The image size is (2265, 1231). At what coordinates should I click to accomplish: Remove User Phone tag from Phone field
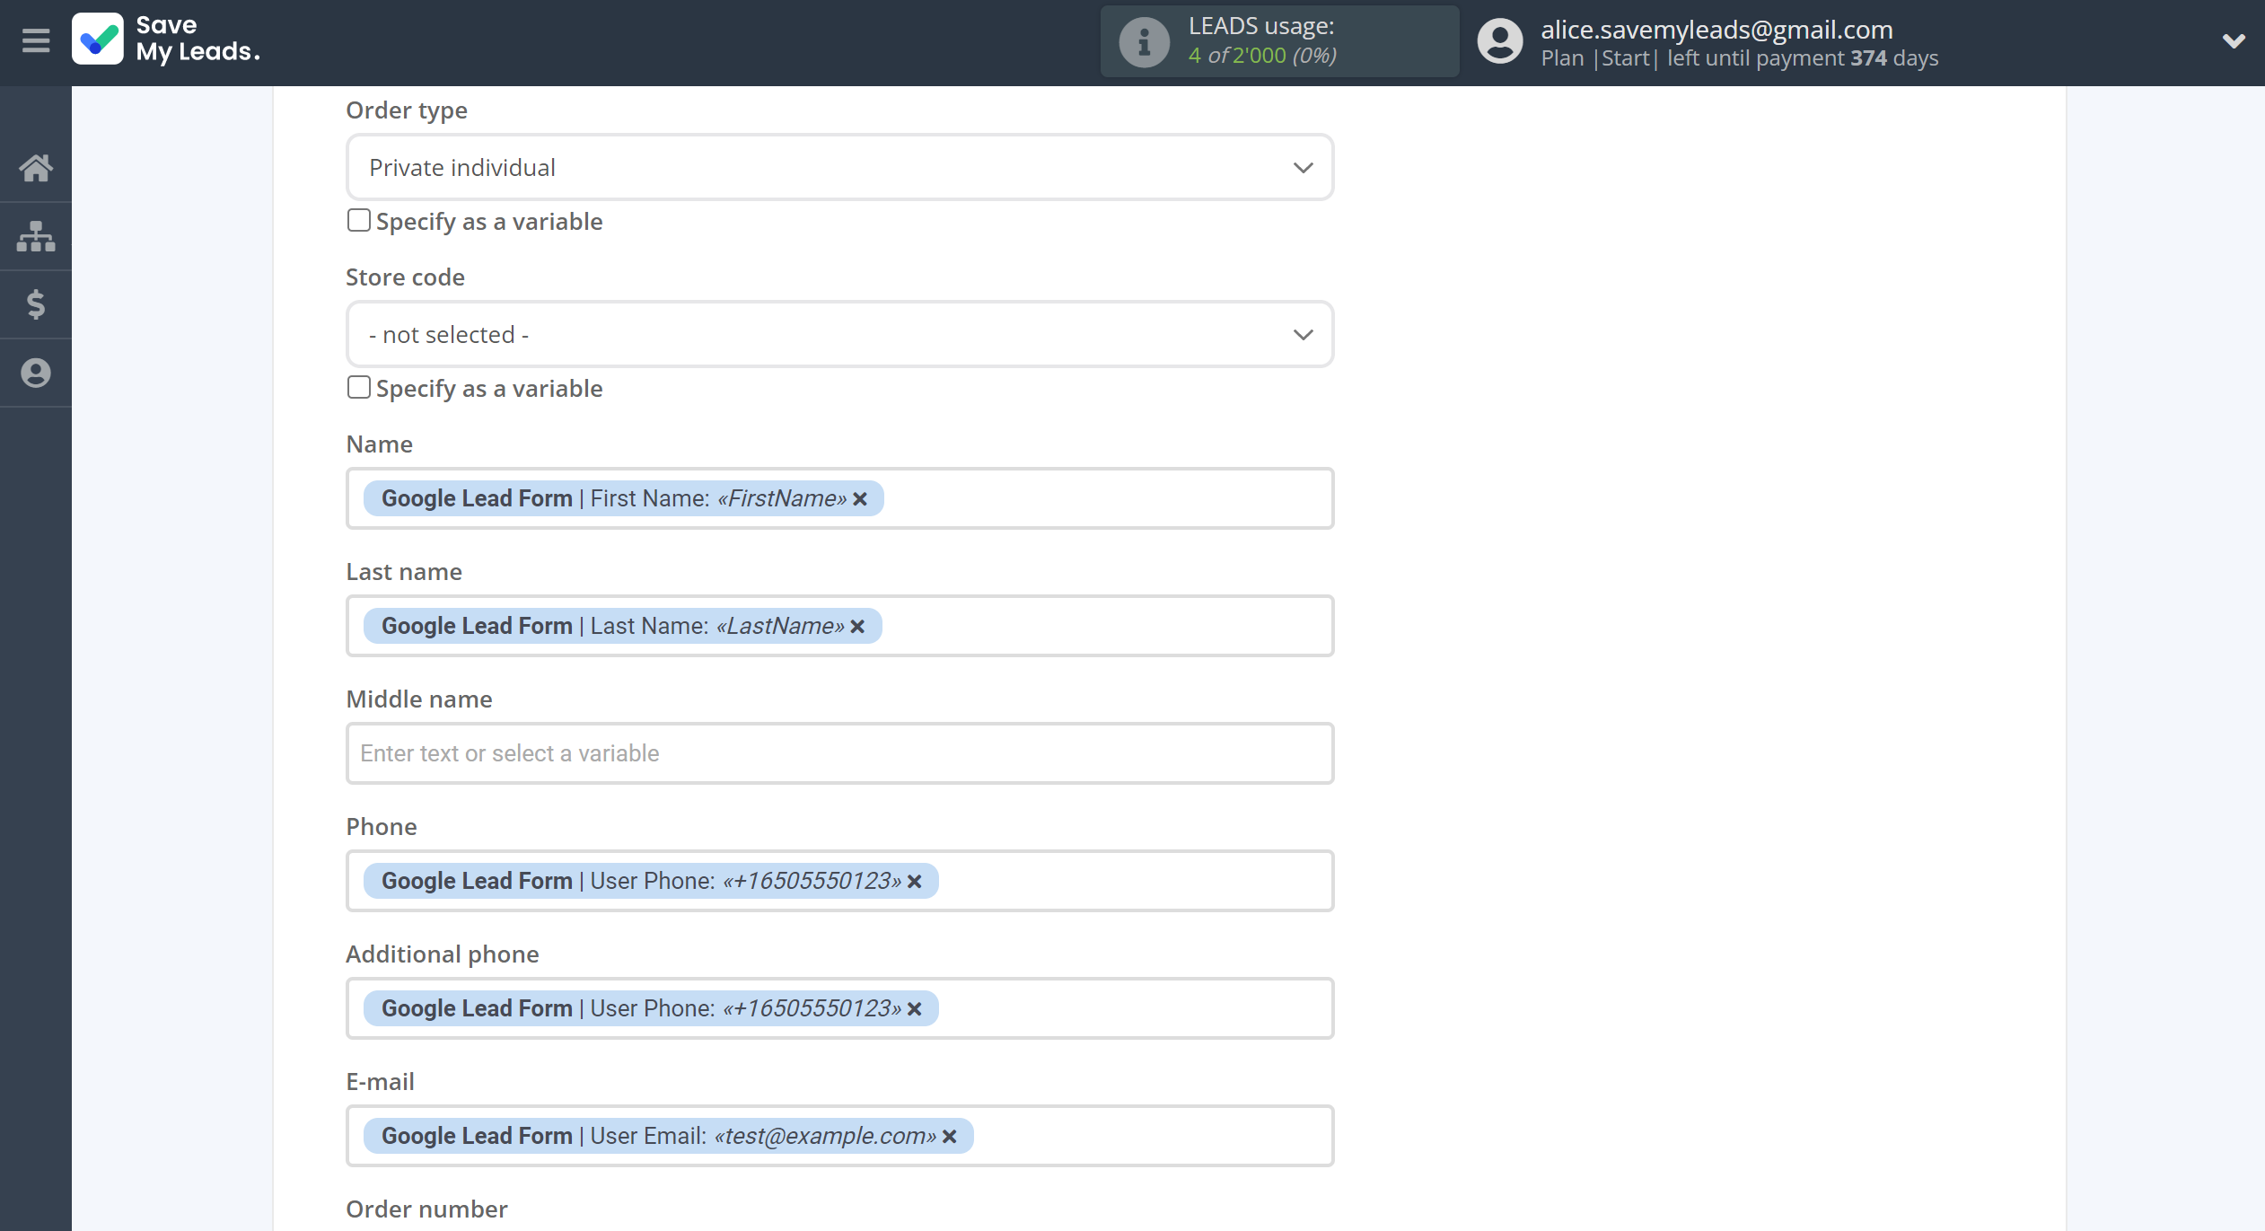(x=914, y=882)
